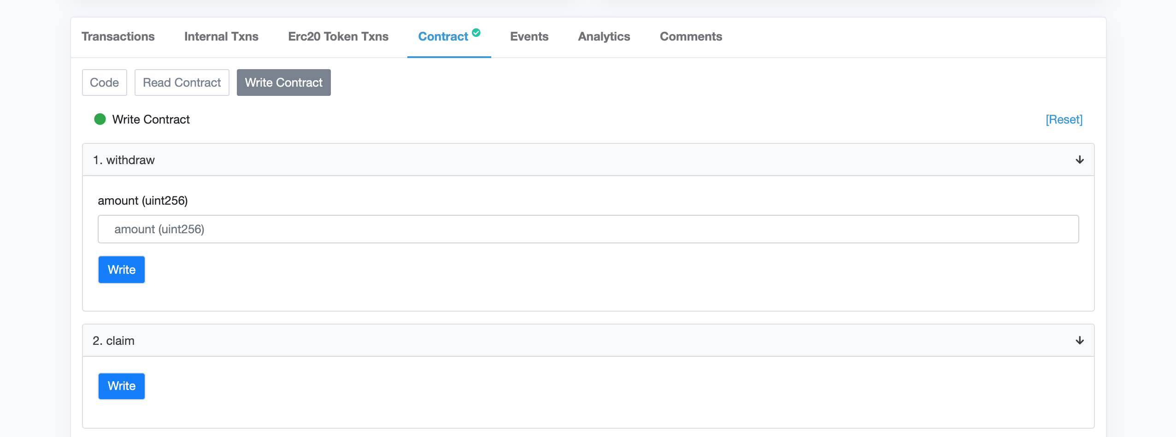
Task: Open the Internal Txns tab
Action: pos(221,36)
